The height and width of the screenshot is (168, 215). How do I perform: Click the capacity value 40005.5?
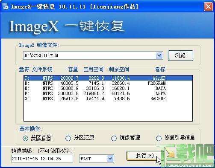click(x=69, y=83)
